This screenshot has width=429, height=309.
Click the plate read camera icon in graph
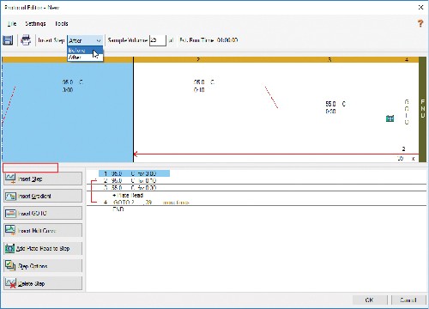pyautogui.click(x=390, y=118)
